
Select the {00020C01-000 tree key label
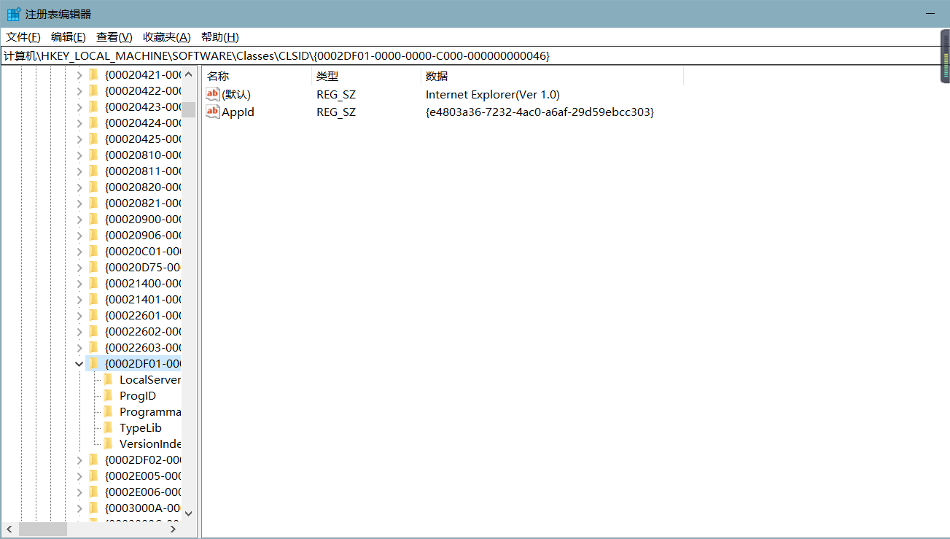(143, 251)
